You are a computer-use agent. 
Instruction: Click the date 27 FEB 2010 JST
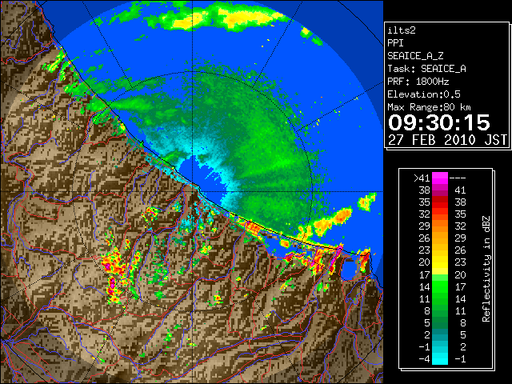pyautogui.click(x=447, y=140)
